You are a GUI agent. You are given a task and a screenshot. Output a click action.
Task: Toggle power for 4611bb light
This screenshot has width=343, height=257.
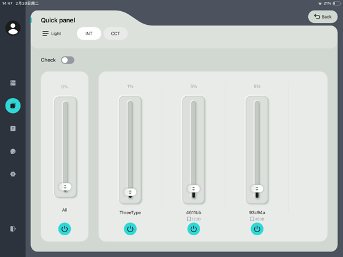[x=194, y=229]
